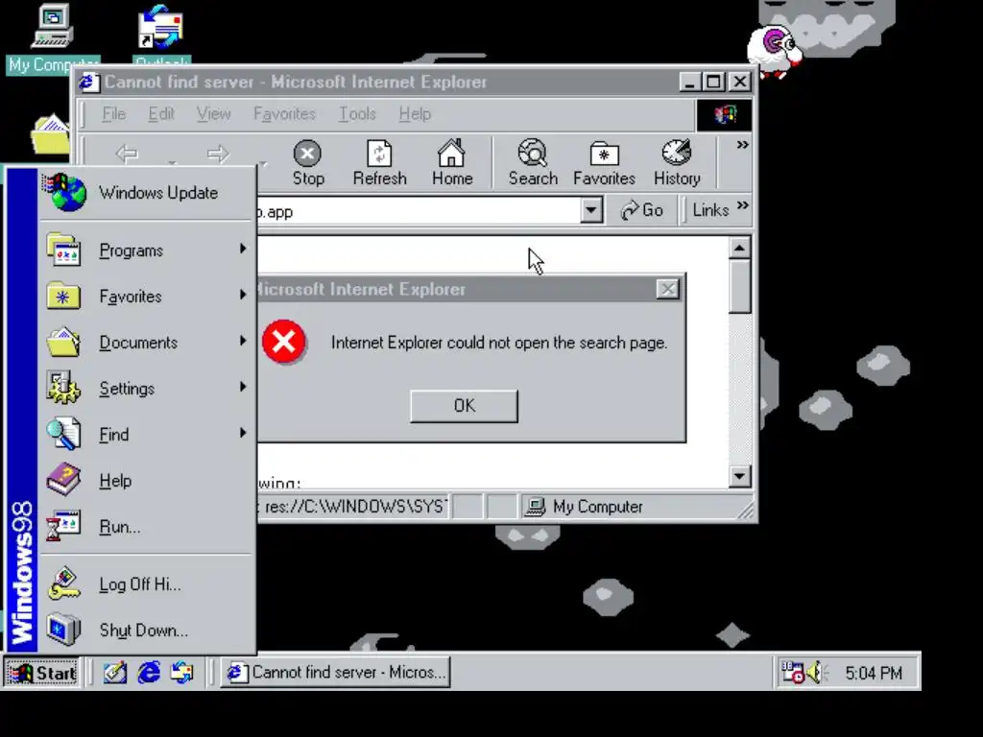Open the address bar dropdown arrow
Viewport: 983px width, 737px height.
(x=591, y=210)
